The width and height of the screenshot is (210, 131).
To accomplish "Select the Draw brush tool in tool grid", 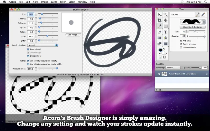I will tap(160, 26).
